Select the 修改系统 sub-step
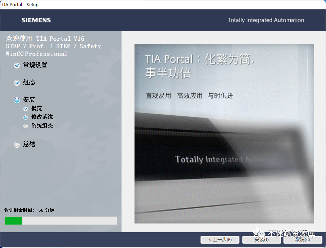This screenshot has width=326, height=248. [42, 117]
